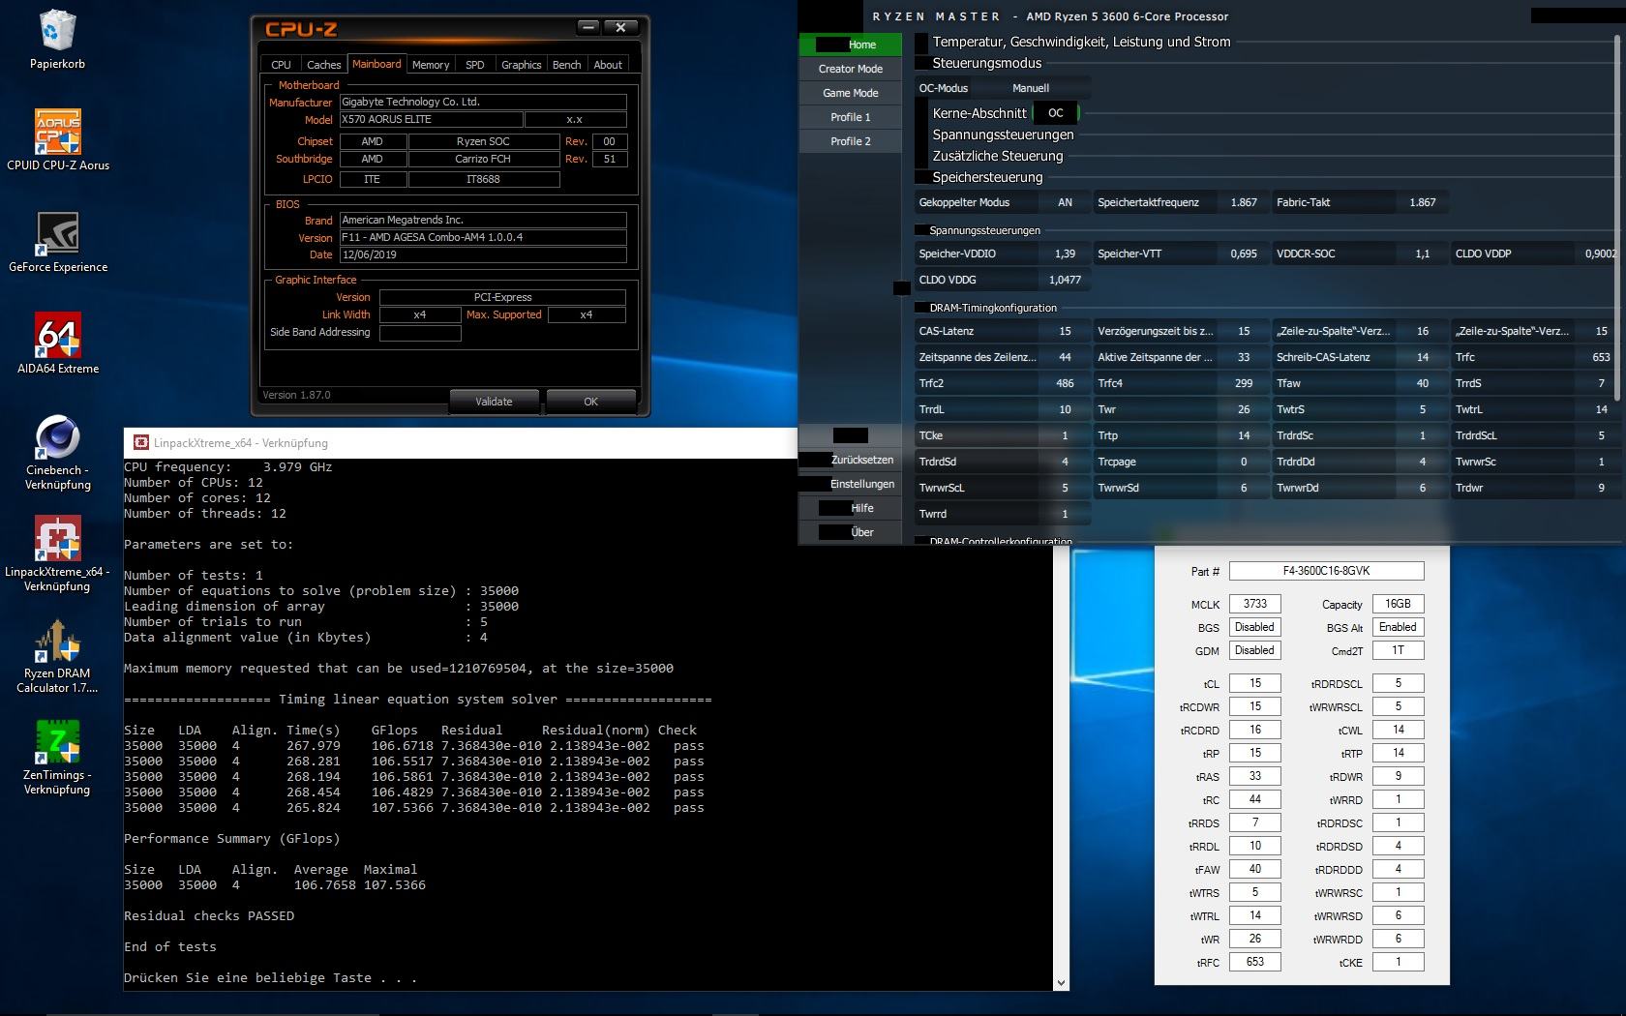Select the Mainboard tab in CPU-Z
The height and width of the screenshot is (1016, 1626).
(376, 64)
